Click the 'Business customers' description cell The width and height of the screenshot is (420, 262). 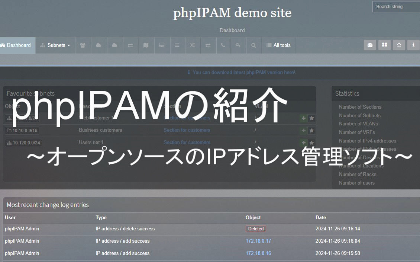(100, 130)
